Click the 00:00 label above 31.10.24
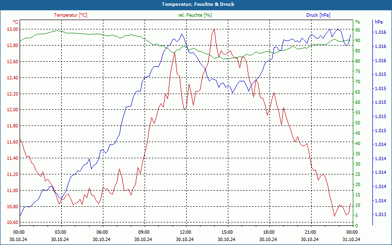This screenshot has width=392, height=245. 352,232
